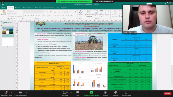Open the Чат chat panel
Screen dimensions: 173x97
(78, 93)
